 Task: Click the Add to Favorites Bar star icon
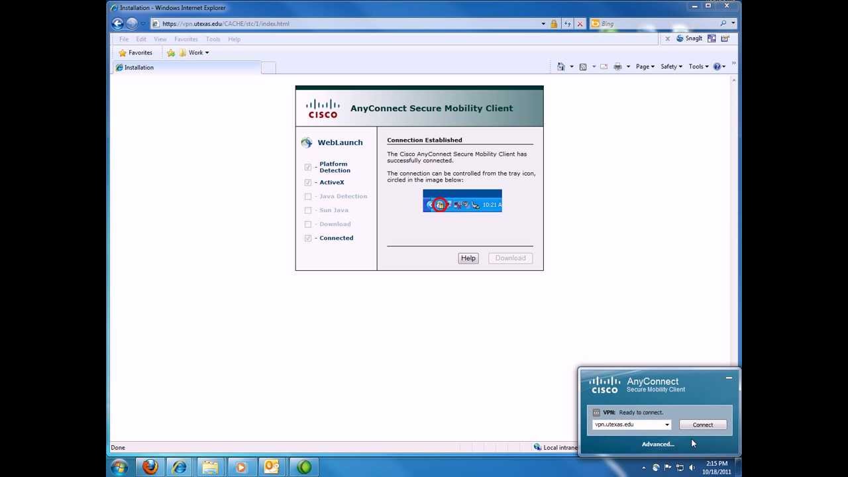point(171,53)
